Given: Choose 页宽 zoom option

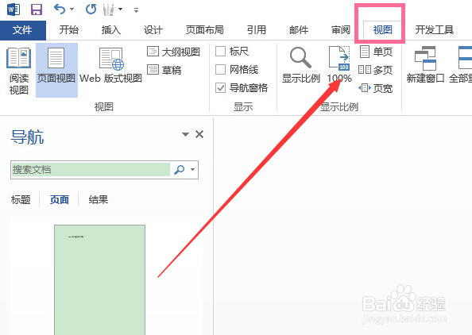Looking at the screenshot, I should (x=376, y=88).
